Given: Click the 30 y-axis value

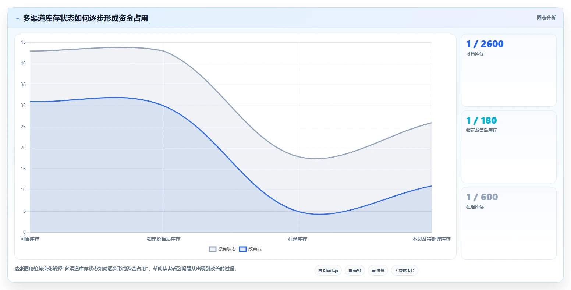Looking at the screenshot, I should (x=23, y=106).
